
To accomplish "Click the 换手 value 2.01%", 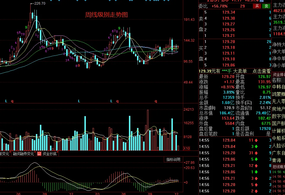I will pos(265,97).
